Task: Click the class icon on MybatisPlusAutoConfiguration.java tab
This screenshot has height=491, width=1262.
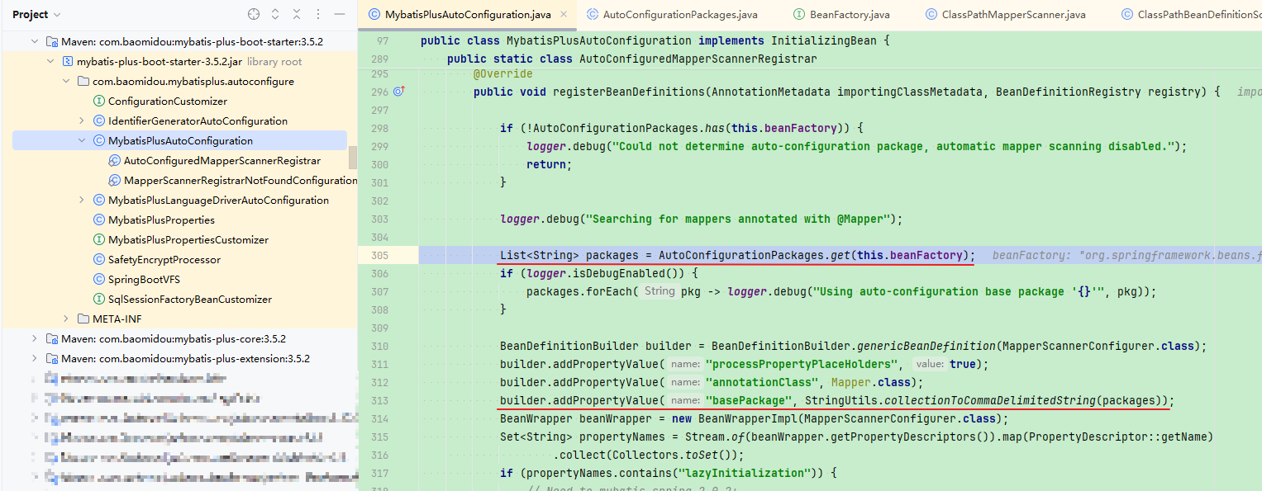Action: (374, 15)
